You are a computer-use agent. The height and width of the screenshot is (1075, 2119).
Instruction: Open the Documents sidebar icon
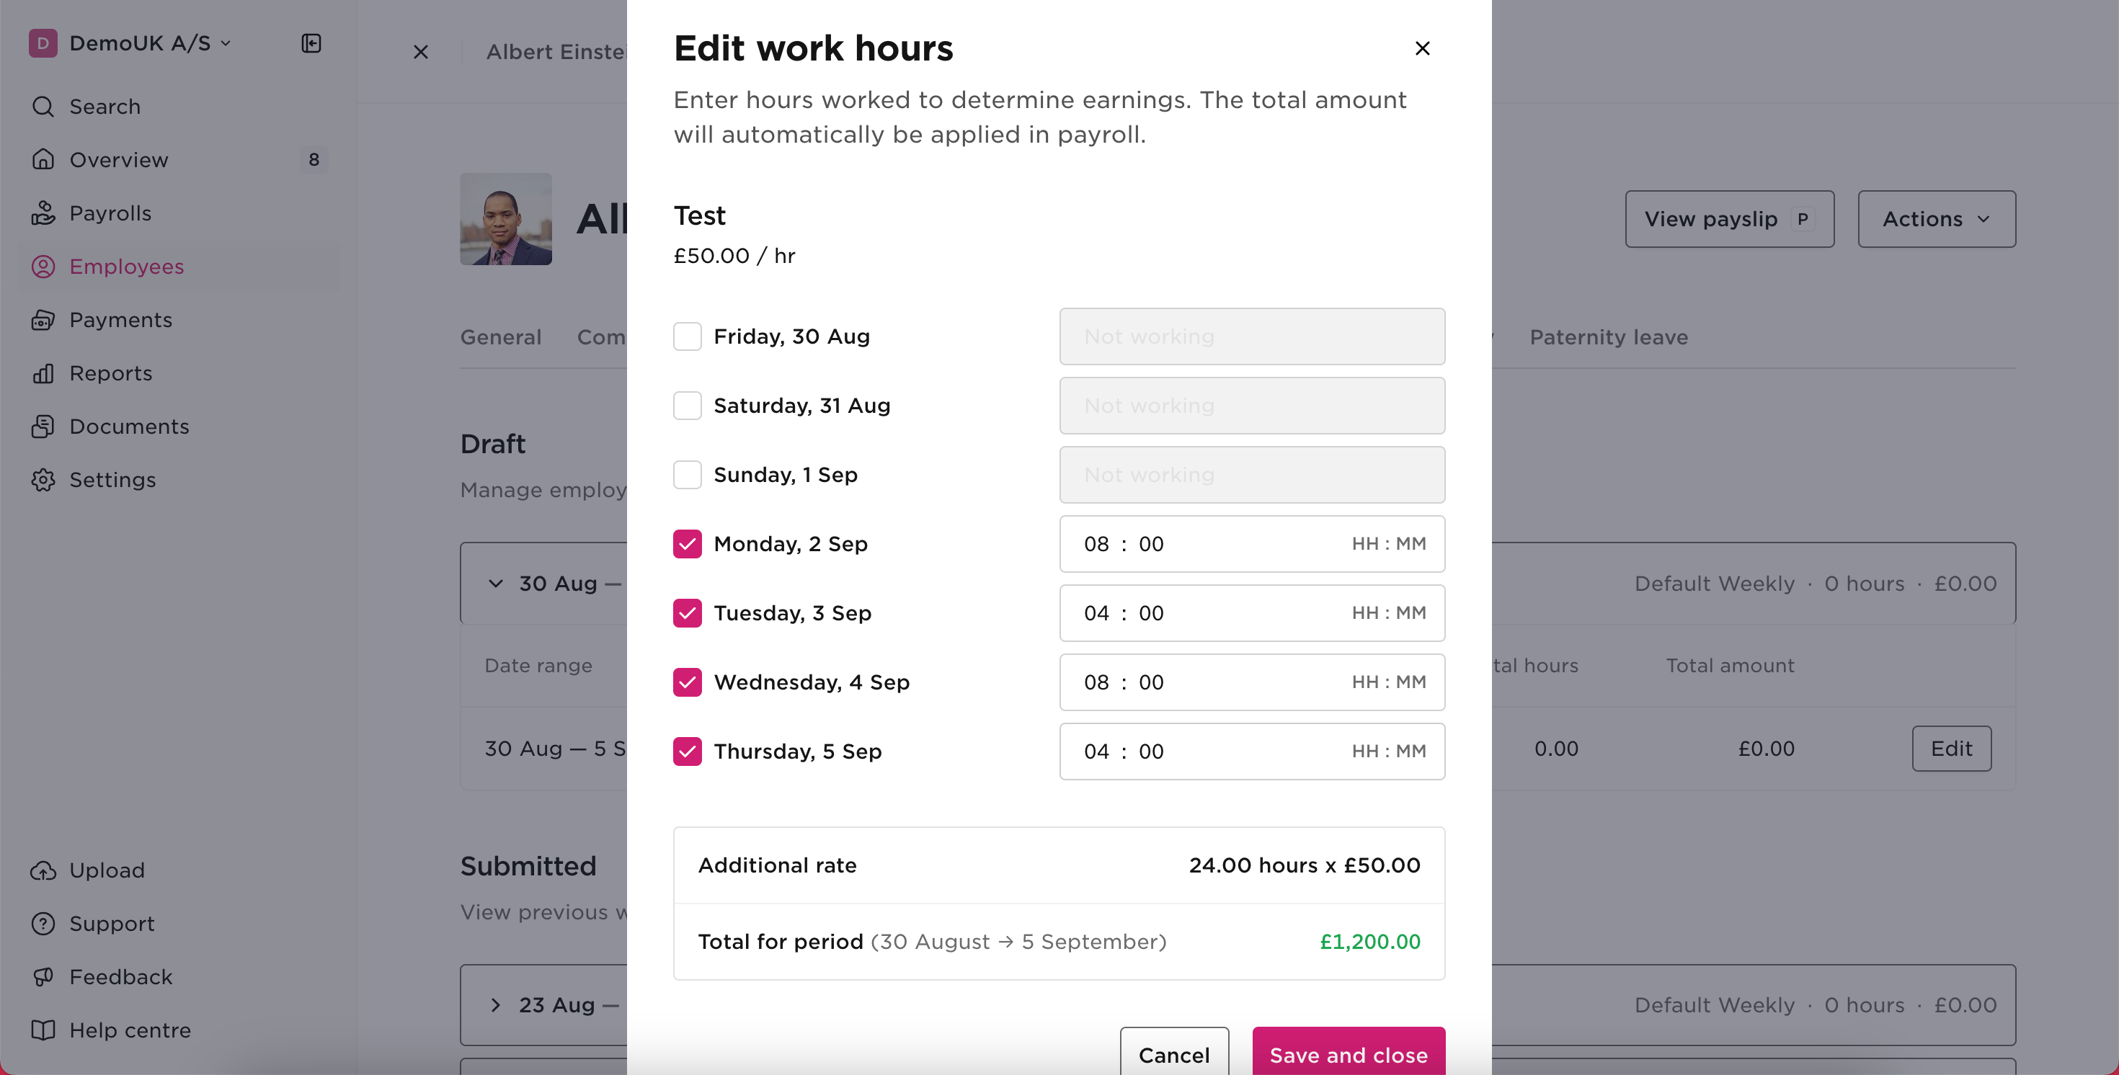tap(43, 426)
